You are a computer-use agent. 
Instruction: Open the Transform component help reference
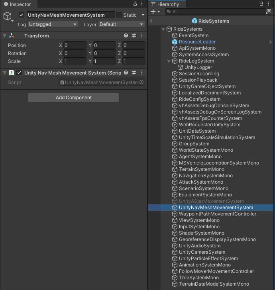tap(126, 35)
